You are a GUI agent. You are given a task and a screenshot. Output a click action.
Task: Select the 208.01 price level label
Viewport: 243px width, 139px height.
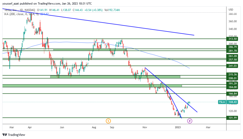click(x=233, y=78)
